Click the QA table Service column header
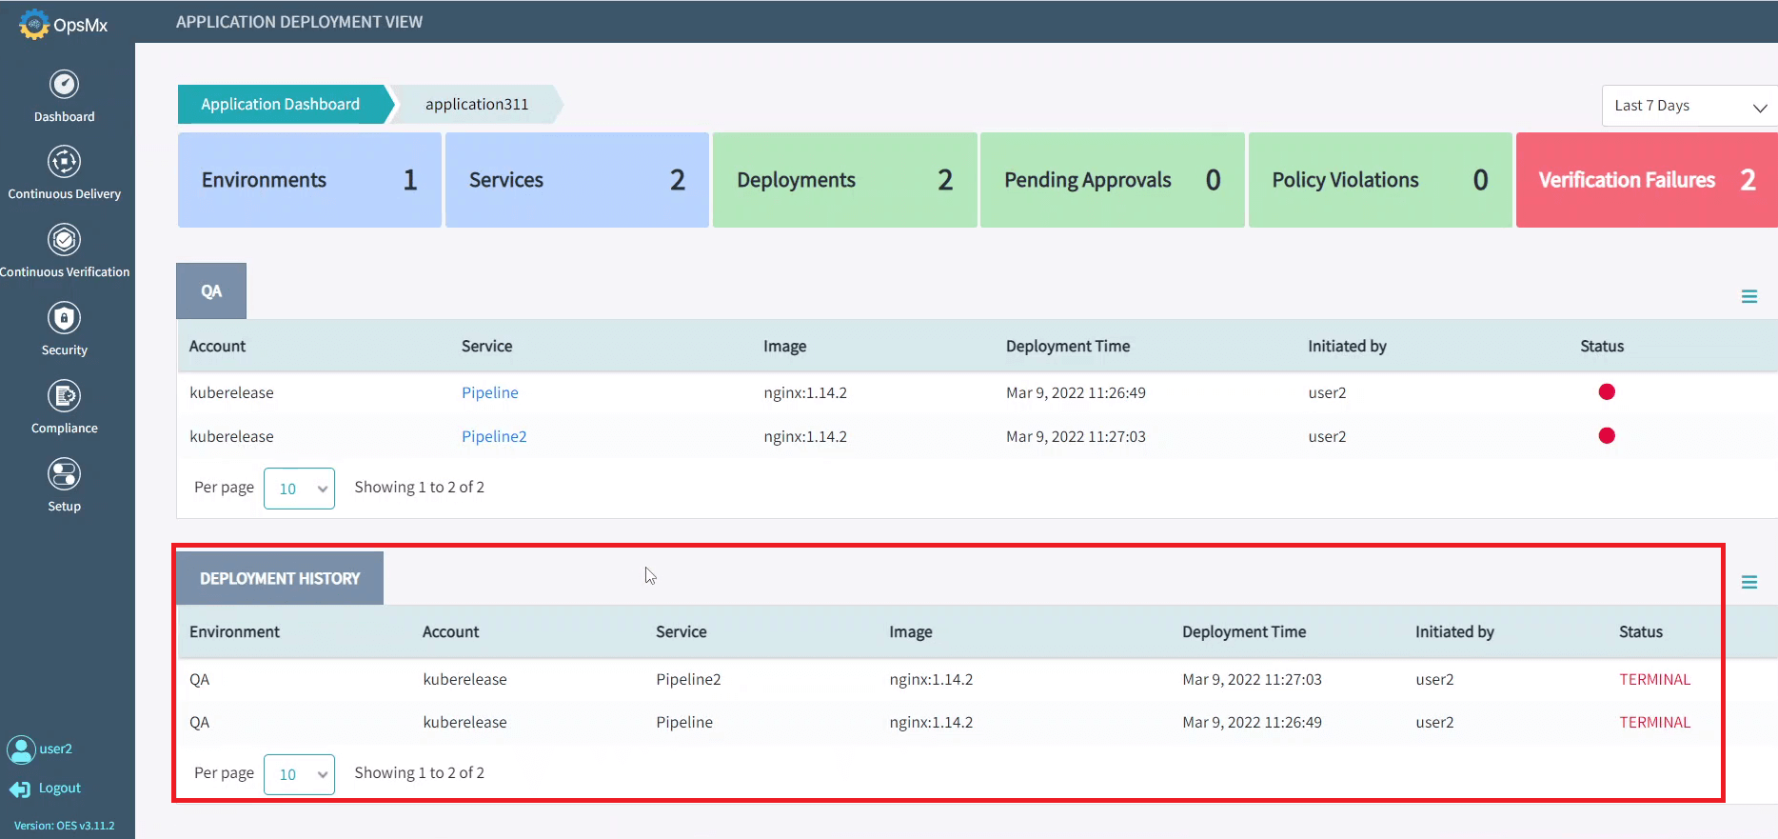Screen dimensions: 1778x839 pos(487,347)
